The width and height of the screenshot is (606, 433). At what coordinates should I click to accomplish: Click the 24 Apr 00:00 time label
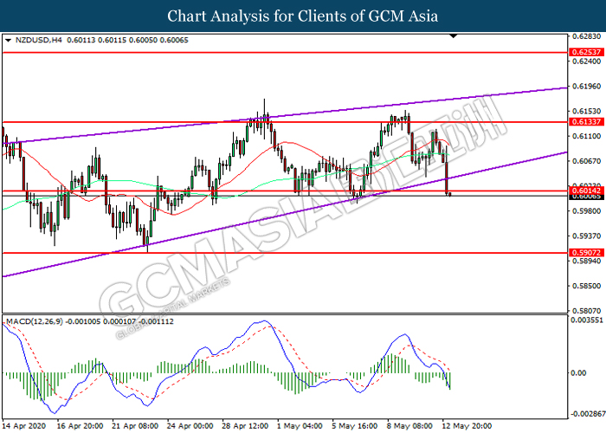coord(190,426)
